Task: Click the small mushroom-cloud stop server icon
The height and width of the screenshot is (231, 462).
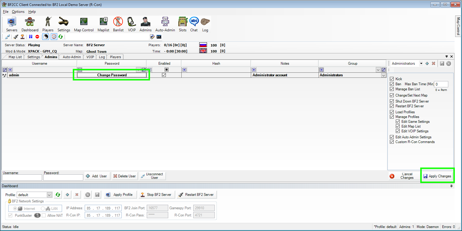Action: (22, 37)
